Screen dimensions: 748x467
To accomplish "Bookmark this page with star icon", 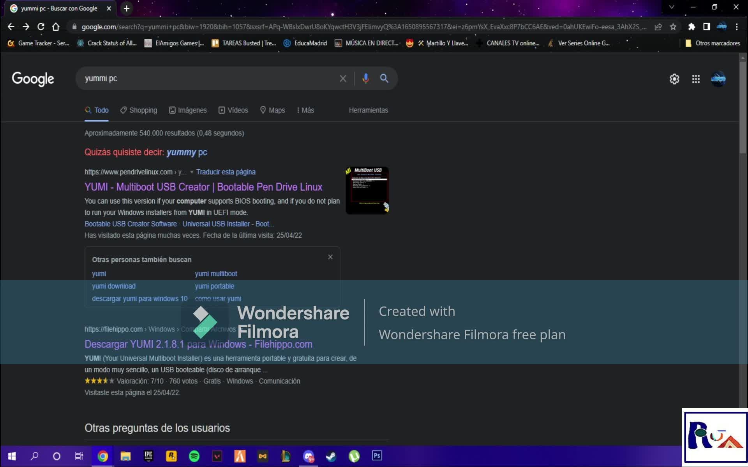I will [x=673, y=27].
